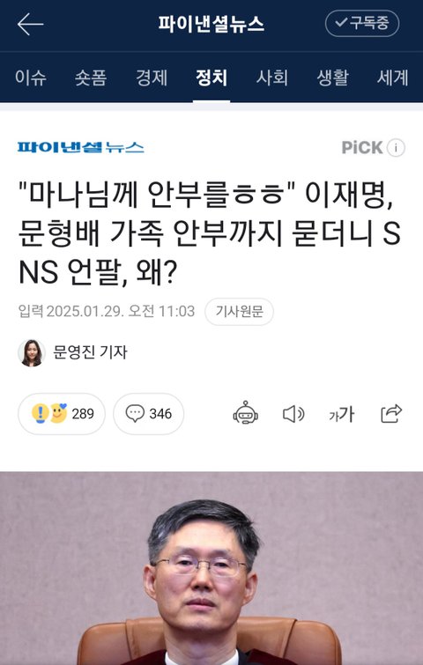Screen dimensions: 423x665
Task: Tap the 289 reactions emoji button
Action: (62, 413)
